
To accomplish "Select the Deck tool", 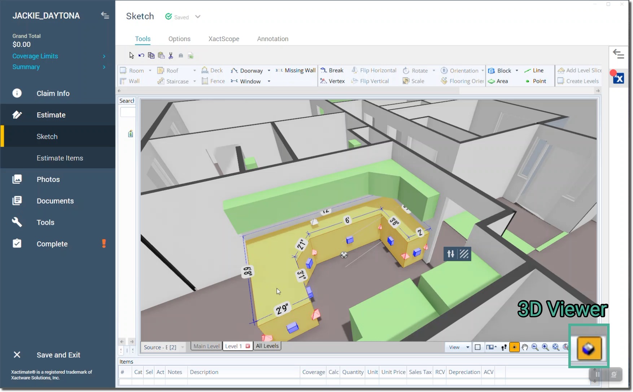I will pyautogui.click(x=212, y=70).
